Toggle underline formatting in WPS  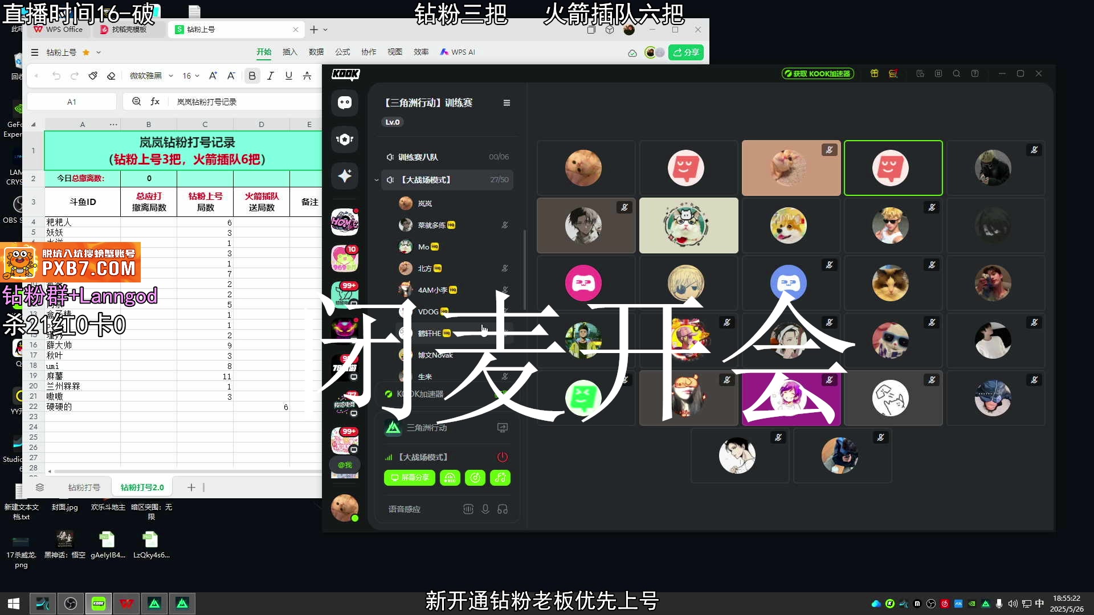point(288,76)
